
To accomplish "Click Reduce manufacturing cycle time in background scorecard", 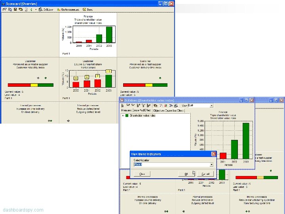I will pyautogui.click(x=256, y=200).
